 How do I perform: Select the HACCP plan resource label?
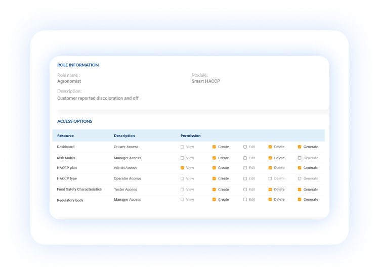point(67,168)
